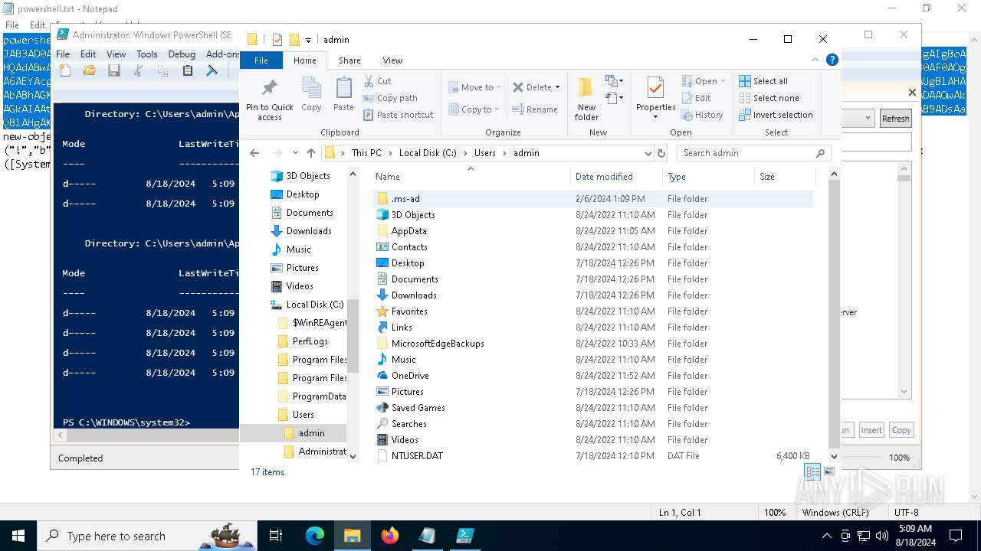Click Users in the address breadcrumb
Image resolution: width=981 pixels, height=551 pixels.
tap(484, 153)
